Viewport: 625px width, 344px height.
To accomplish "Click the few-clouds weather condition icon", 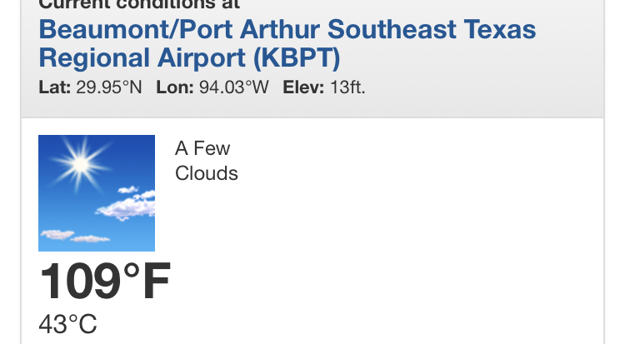I will 97,193.
